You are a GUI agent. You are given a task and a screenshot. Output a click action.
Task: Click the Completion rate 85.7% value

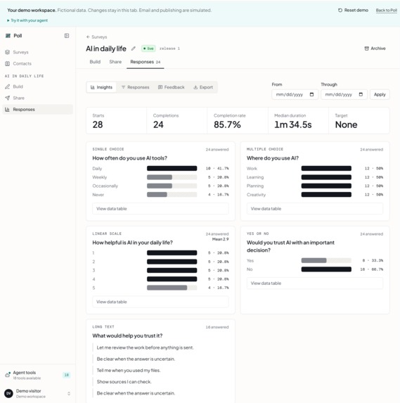227,124
